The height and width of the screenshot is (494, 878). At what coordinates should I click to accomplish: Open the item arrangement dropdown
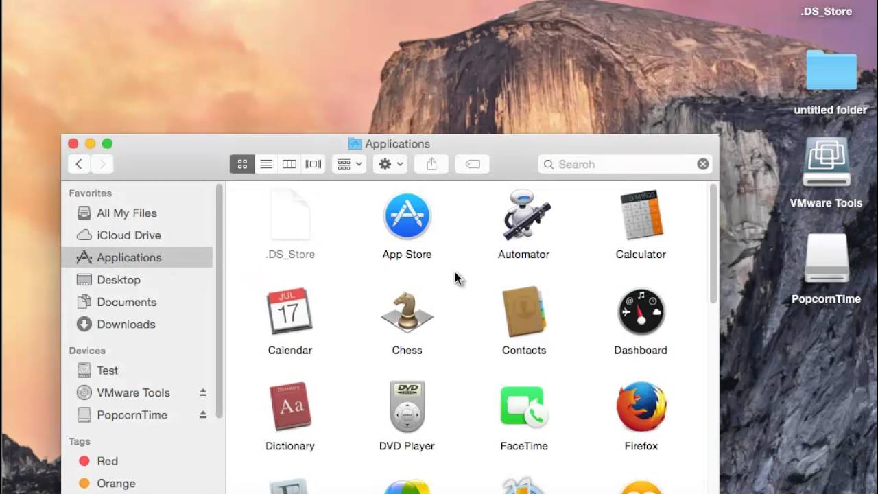pyautogui.click(x=349, y=164)
